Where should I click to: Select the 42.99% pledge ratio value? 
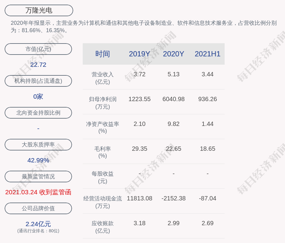[38, 160]
